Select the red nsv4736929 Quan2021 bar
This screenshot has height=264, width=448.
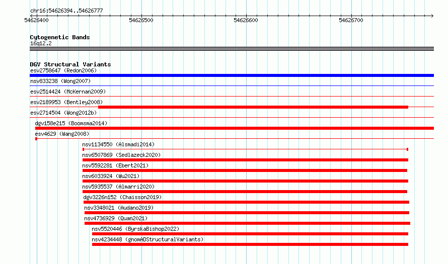(x=248, y=223)
